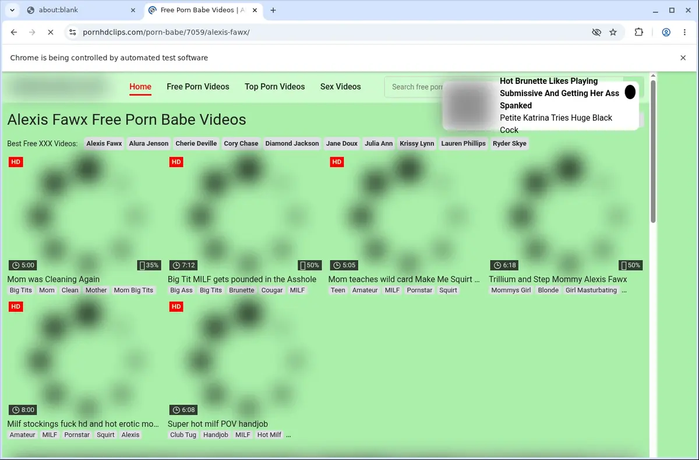Stop the page from loading
The width and height of the screenshot is (699, 460).
pos(51,33)
